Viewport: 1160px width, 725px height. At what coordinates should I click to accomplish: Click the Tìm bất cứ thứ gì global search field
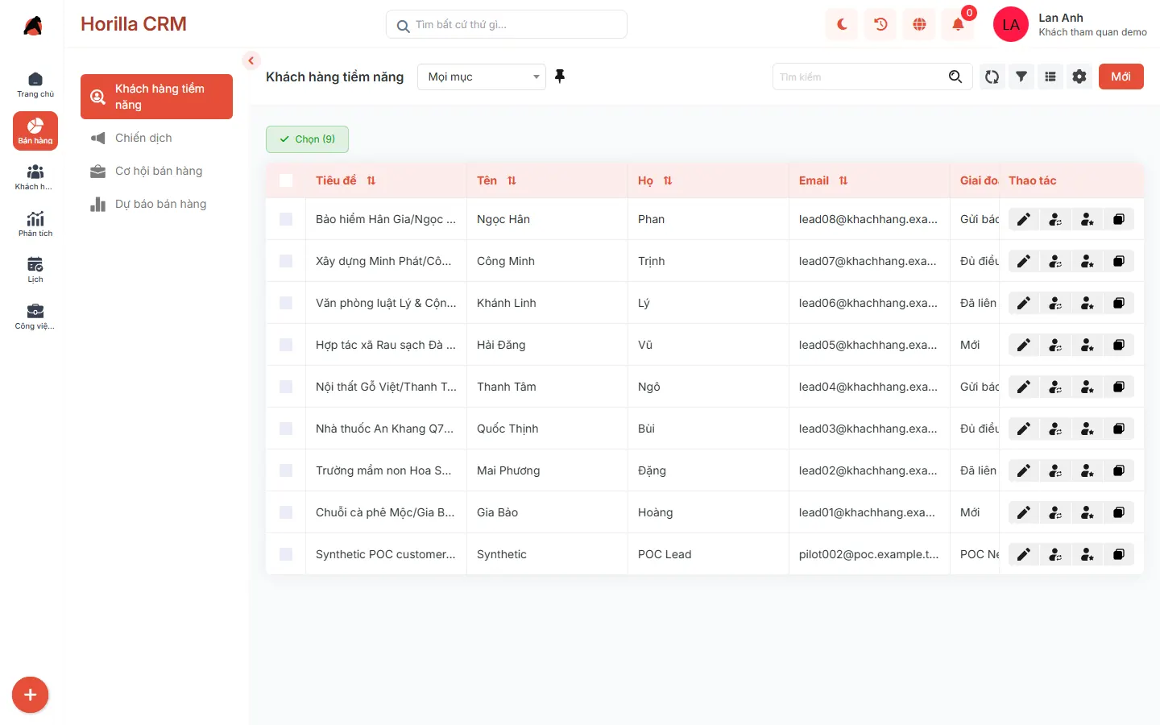tap(507, 24)
